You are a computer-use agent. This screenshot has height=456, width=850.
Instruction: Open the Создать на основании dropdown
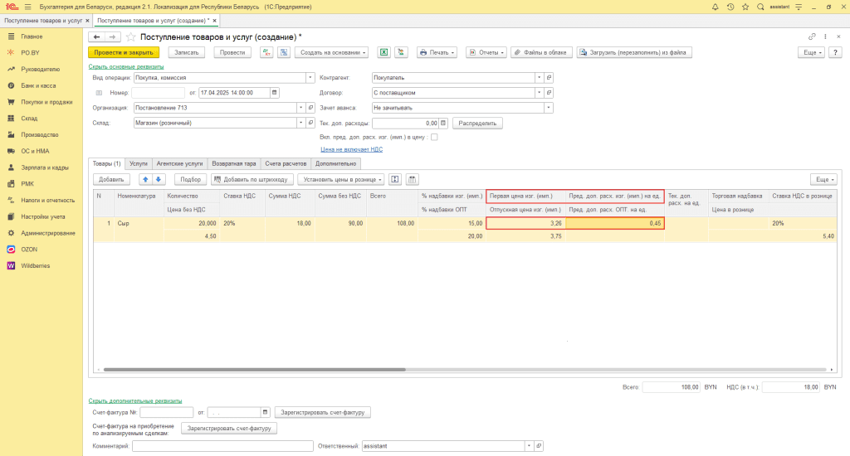coord(333,52)
